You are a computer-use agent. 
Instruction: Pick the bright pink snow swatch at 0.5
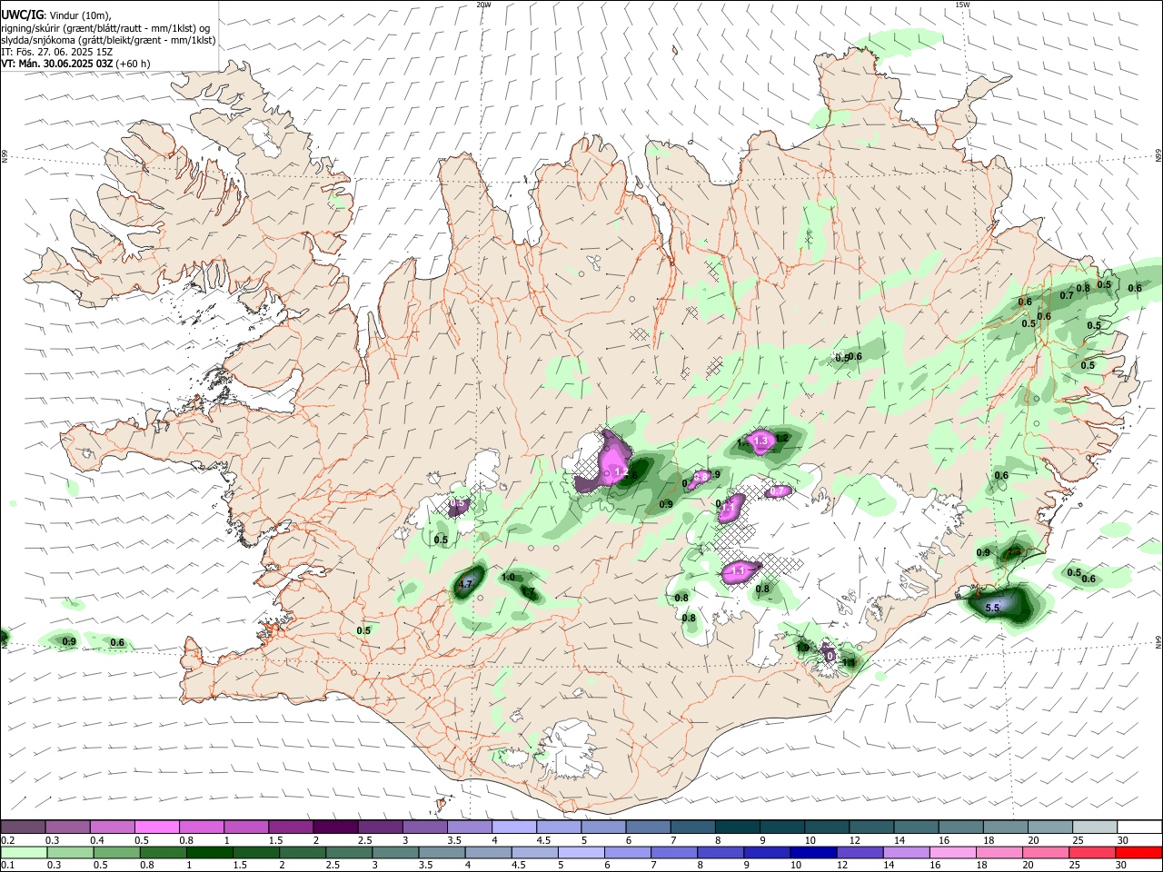tap(156, 827)
